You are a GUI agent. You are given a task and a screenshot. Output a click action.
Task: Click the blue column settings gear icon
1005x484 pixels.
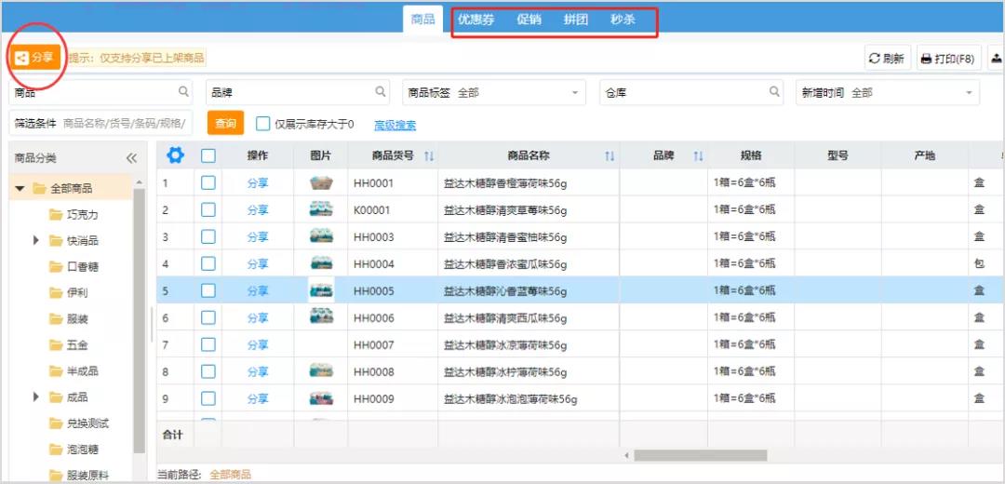click(175, 155)
